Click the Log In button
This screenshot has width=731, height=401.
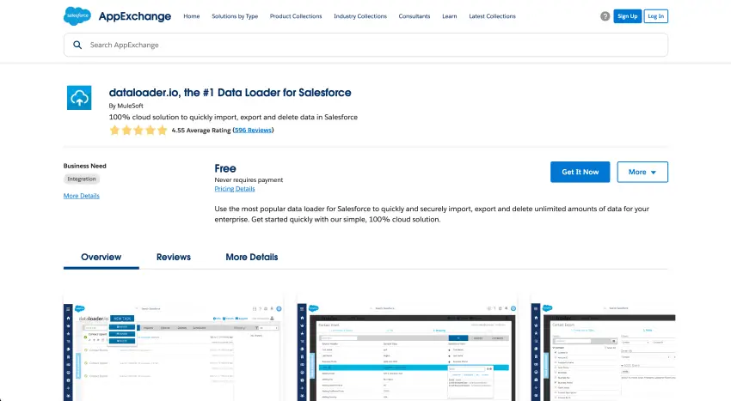(656, 16)
